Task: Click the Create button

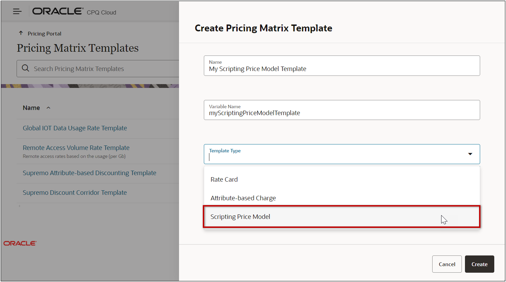Action: [479, 264]
